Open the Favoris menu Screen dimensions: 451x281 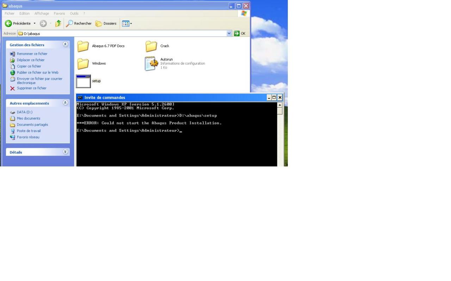pyautogui.click(x=60, y=13)
